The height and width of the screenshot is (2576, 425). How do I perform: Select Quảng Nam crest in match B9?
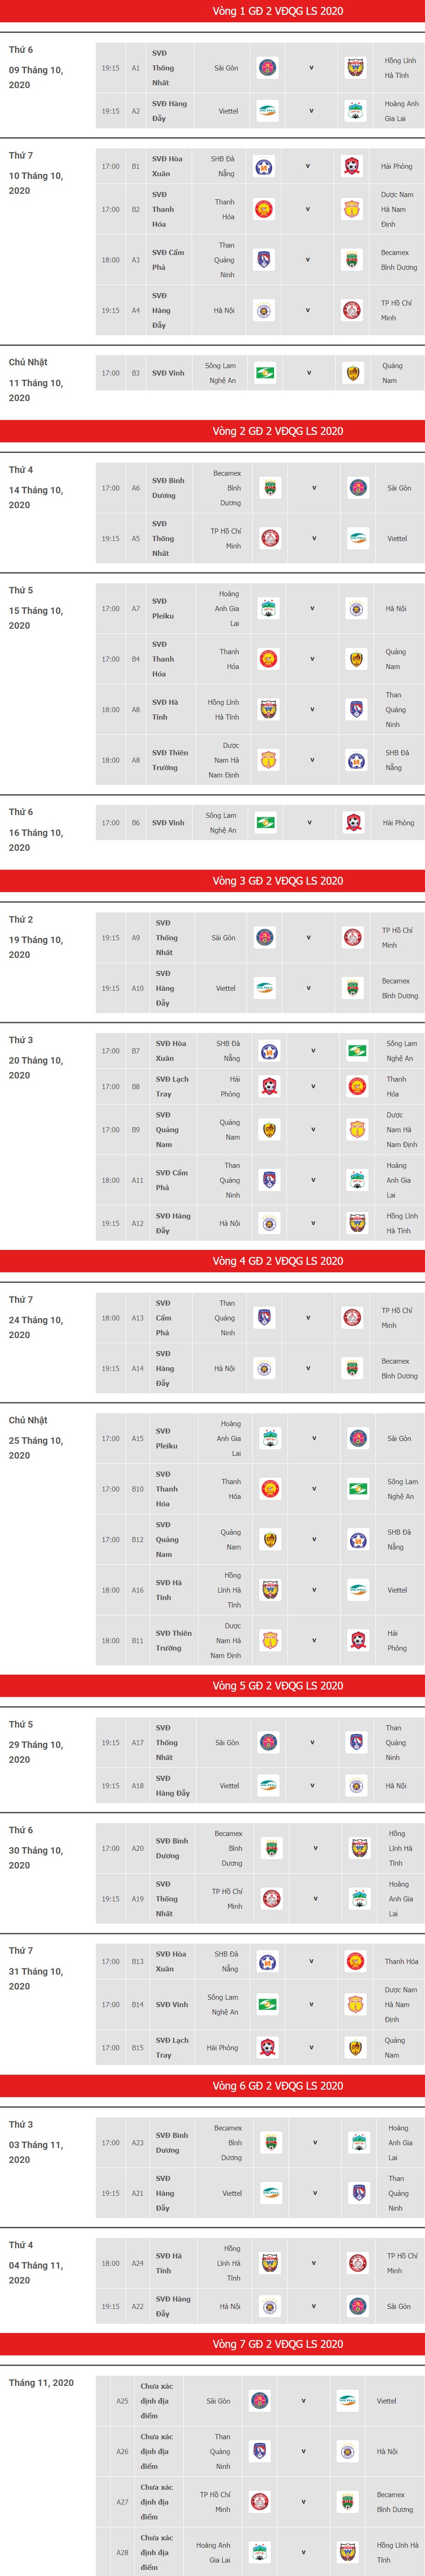point(269,1130)
